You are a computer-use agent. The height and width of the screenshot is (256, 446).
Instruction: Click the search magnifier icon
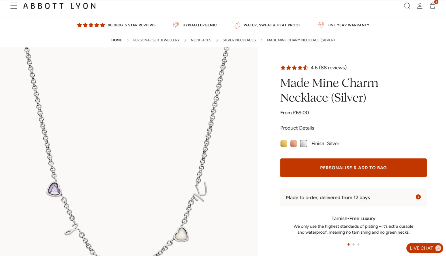[407, 6]
